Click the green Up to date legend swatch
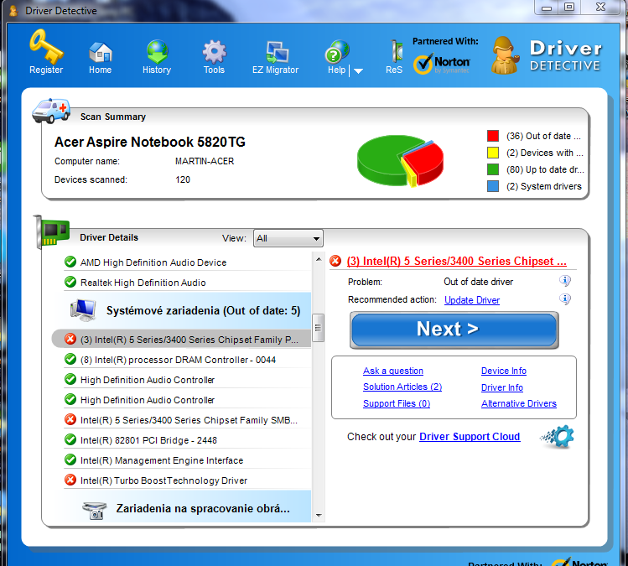Image resolution: width=628 pixels, height=566 pixels. point(493,169)
